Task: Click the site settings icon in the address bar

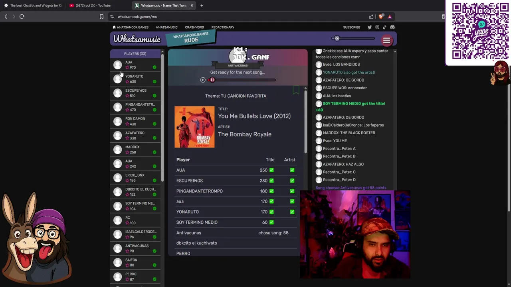Action: coord(112,16)
